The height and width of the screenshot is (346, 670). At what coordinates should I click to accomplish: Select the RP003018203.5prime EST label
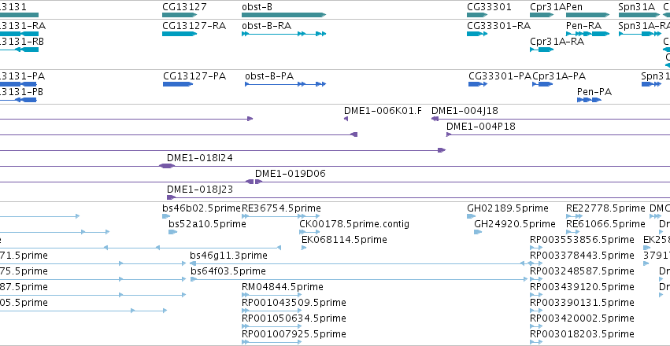tap(582, 333)
